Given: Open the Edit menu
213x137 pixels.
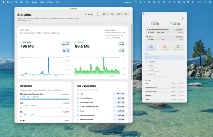Looking at the screenshot, I should click(x=22, y=2).
